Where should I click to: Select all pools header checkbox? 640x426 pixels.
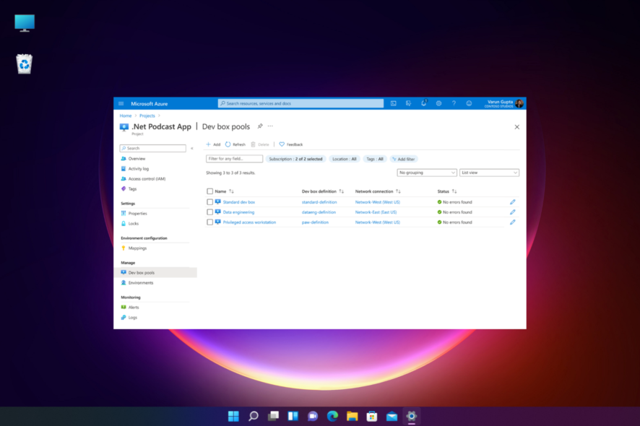click(209, 191)
